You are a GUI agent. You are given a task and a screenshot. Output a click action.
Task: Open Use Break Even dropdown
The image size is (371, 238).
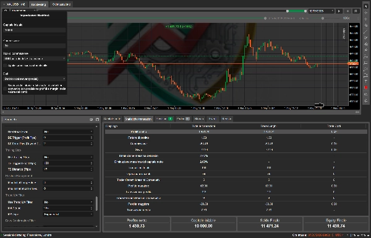pyautogui.click(x=67, y=131)
